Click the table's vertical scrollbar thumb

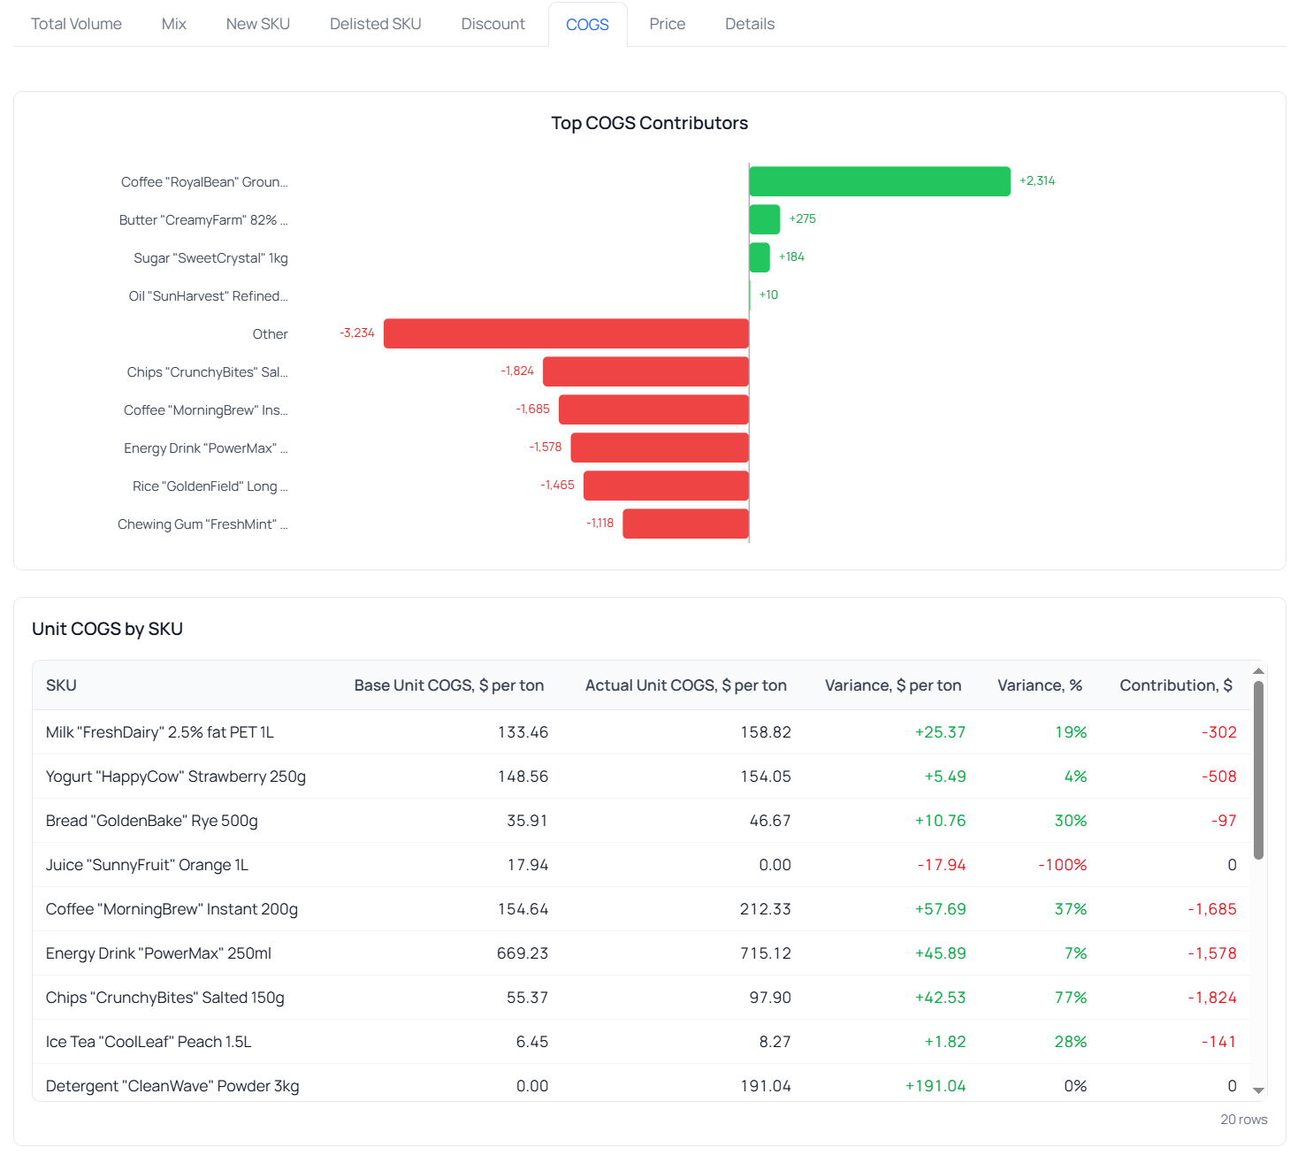[1258, 769]
